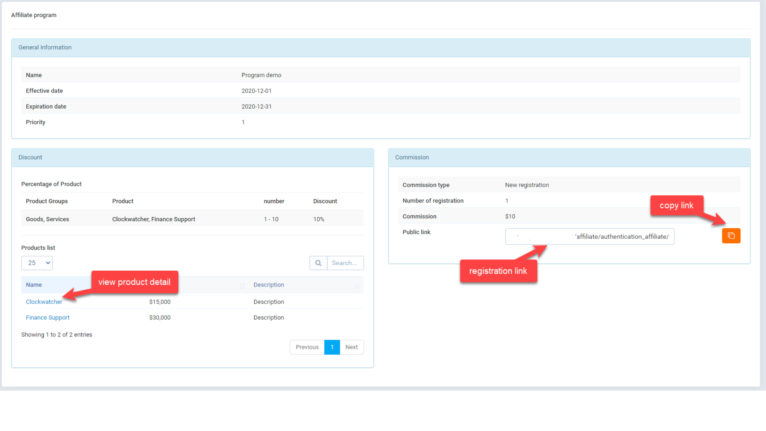Click the Discount section header
766x431 pixels.
tap(30, 157)
